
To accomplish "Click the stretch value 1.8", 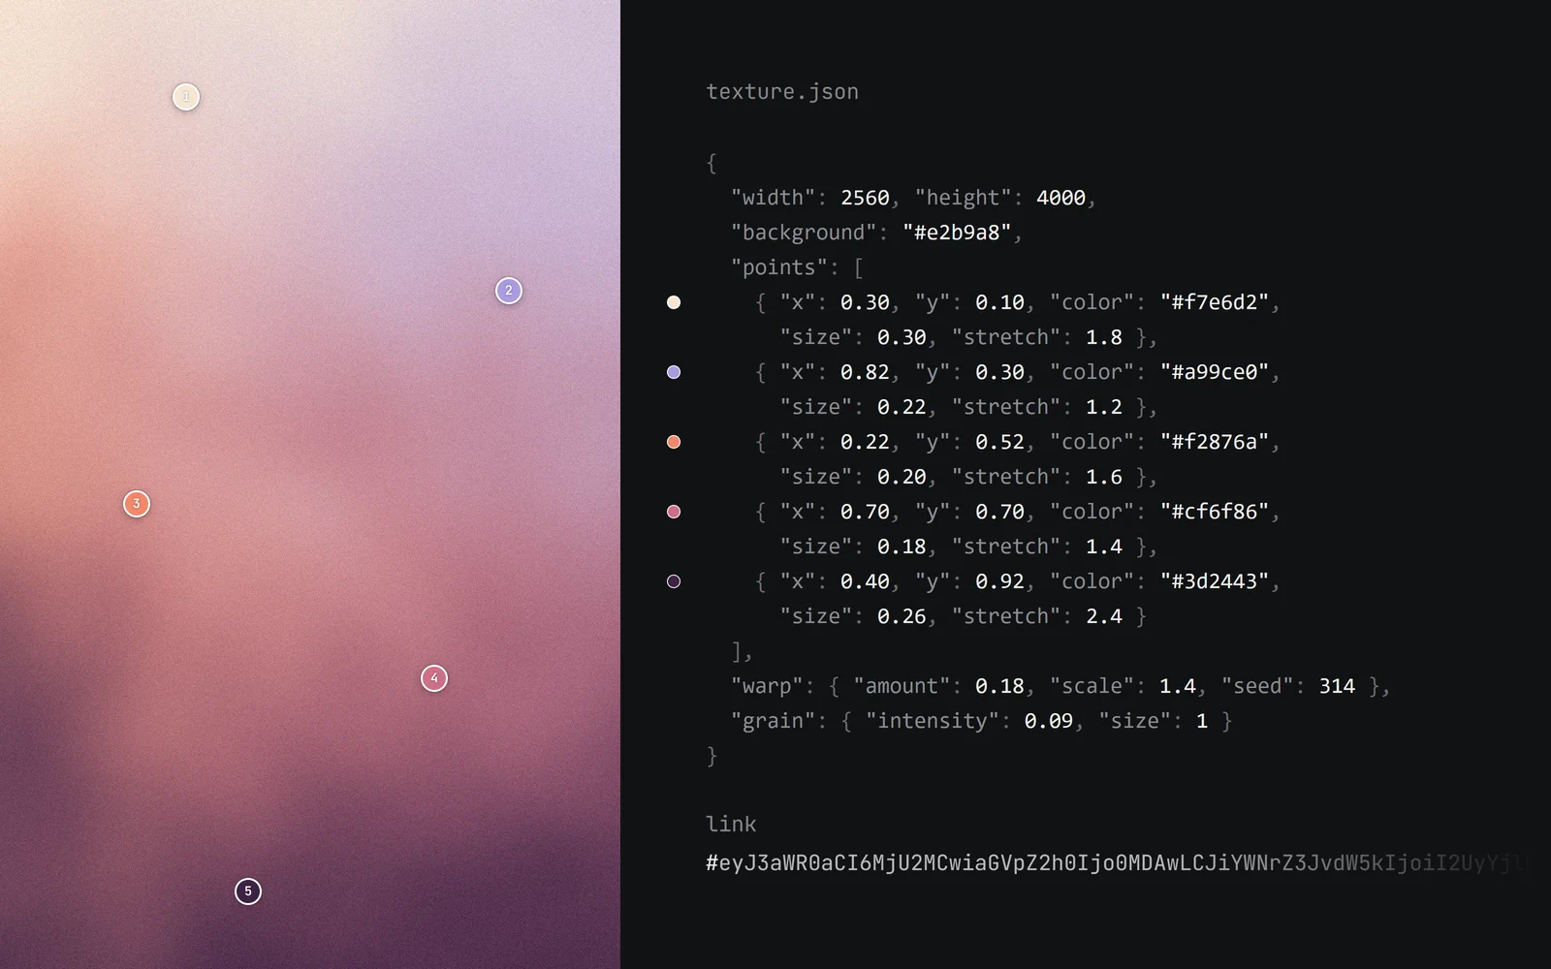I will pos(1104,337).
